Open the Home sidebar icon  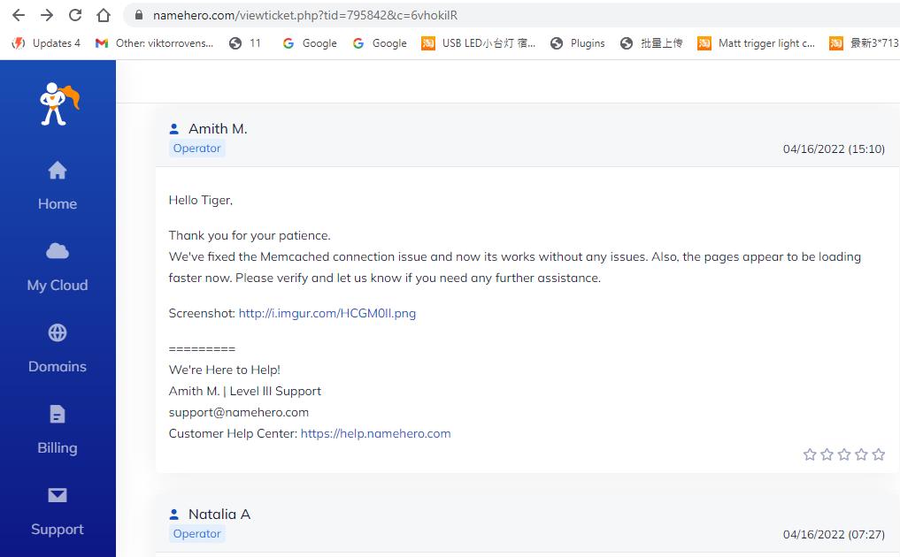pos(58,171)
